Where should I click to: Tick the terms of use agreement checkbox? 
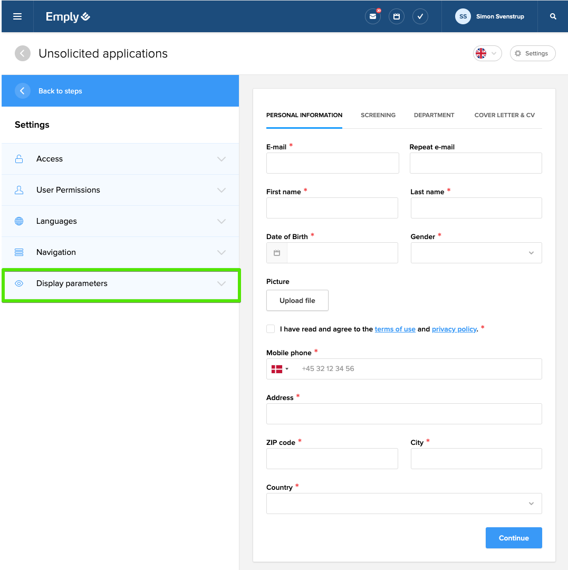pyautogui.click(x=271, y=329)
